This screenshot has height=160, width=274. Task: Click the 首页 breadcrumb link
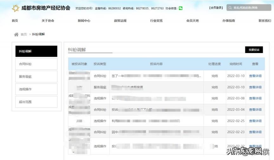pyautogui.click(x=24, y=34)
